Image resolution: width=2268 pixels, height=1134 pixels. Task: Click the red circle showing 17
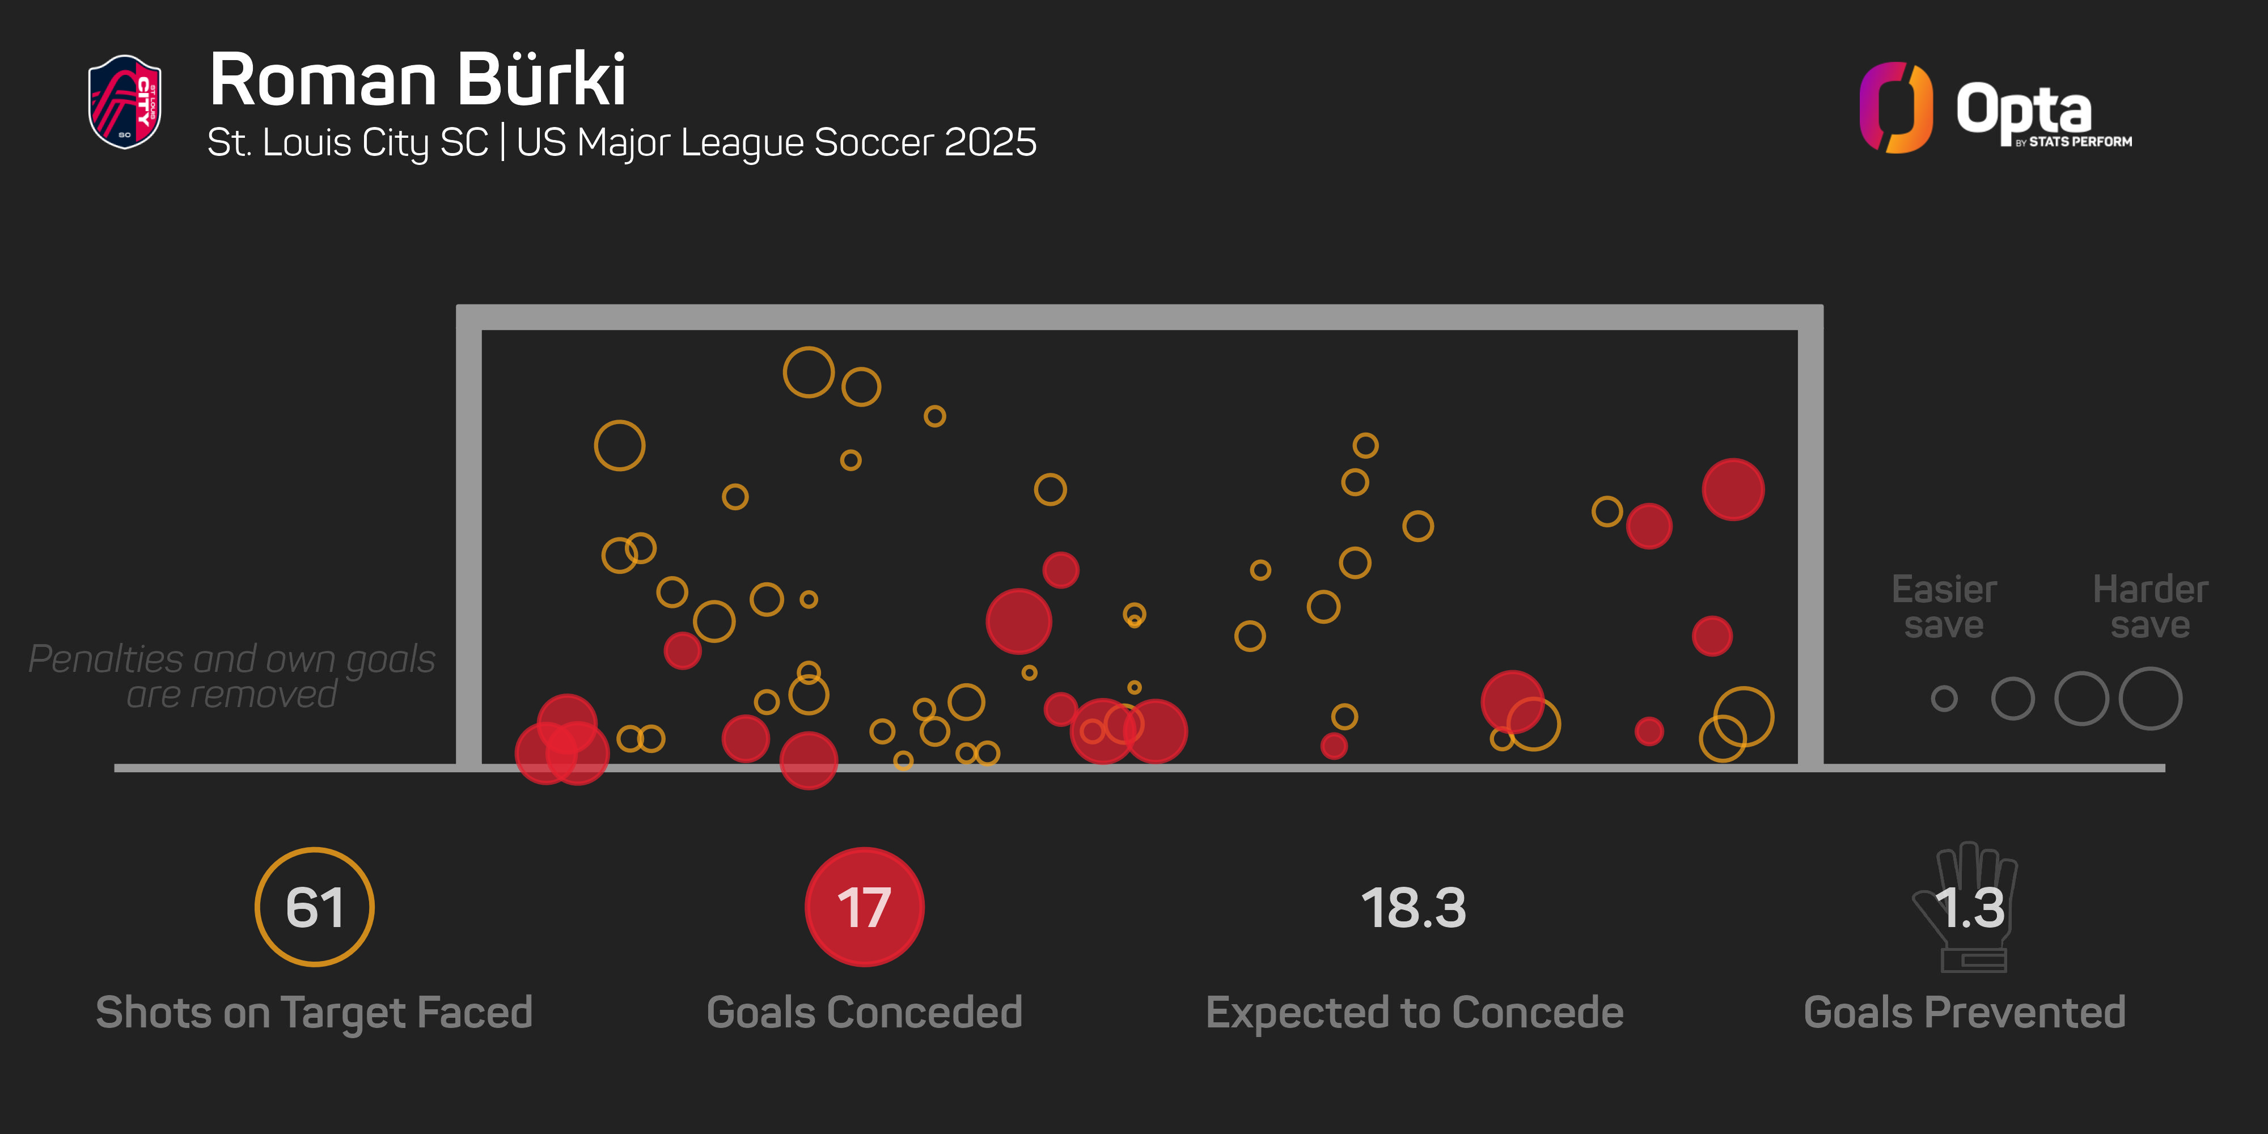tap(864, 907)
